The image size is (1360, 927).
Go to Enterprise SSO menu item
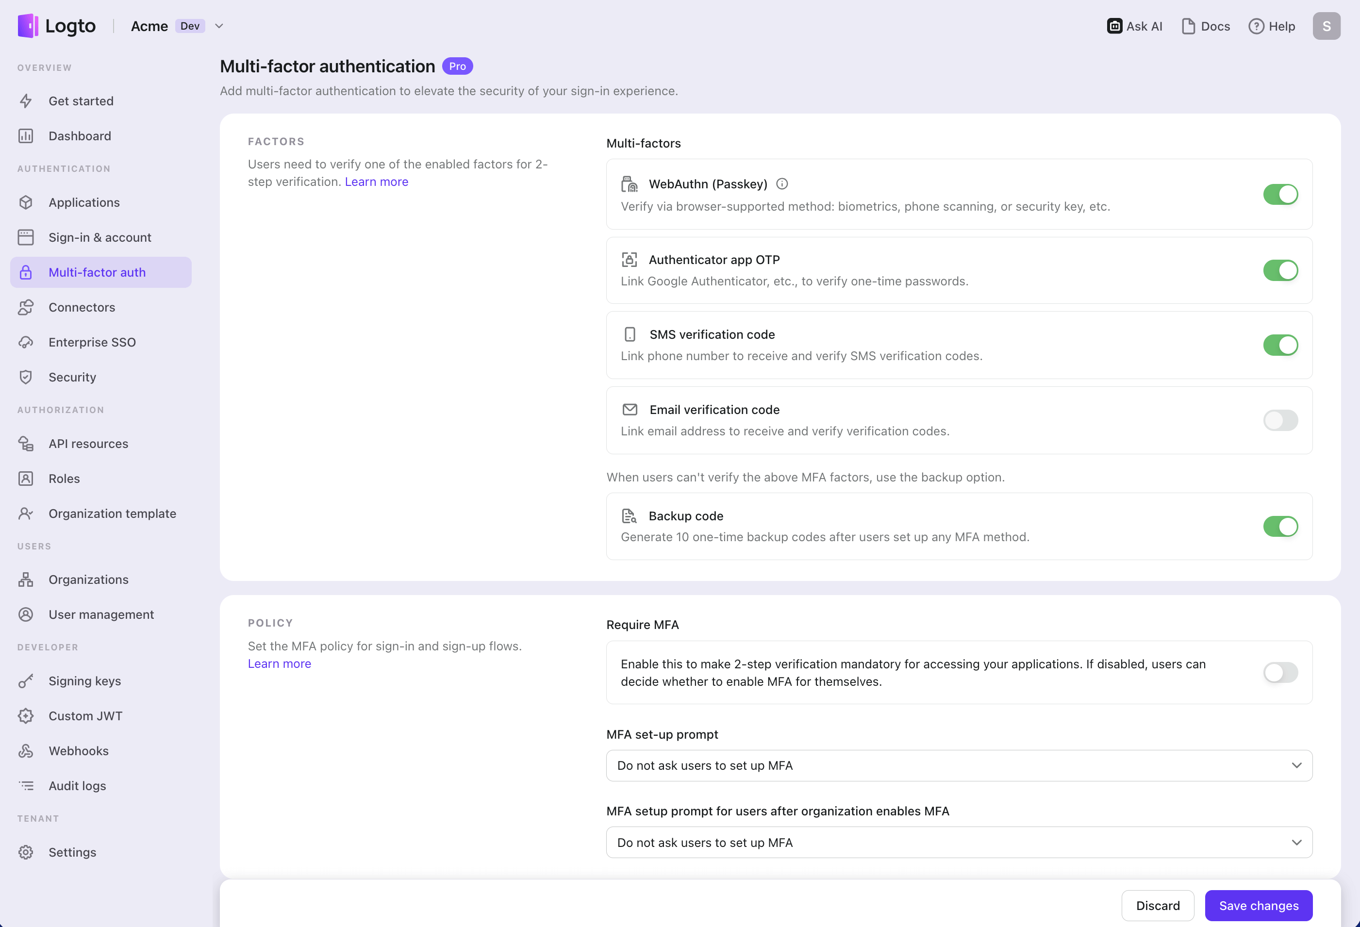[92, 342]
